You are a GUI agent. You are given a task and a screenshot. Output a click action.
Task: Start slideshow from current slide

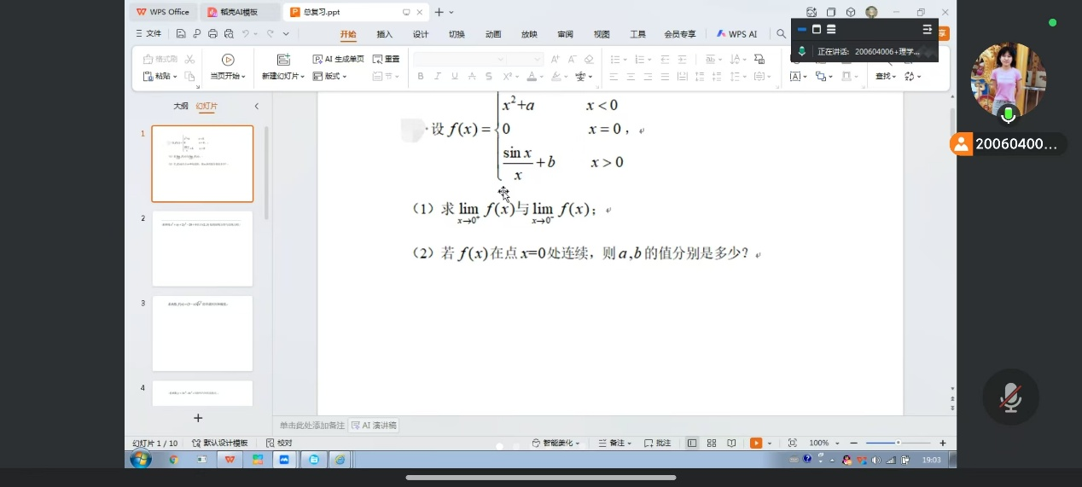228,60
